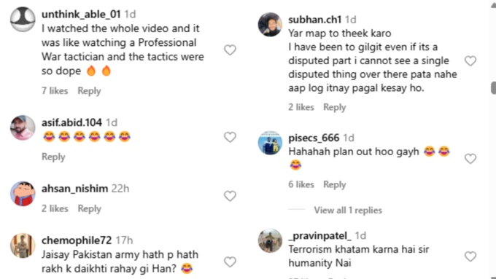The height and width of the screenshot is (279, 496).
Task: Like unthink_able_01's comment with heart icon
Action: tap(230, 50)
